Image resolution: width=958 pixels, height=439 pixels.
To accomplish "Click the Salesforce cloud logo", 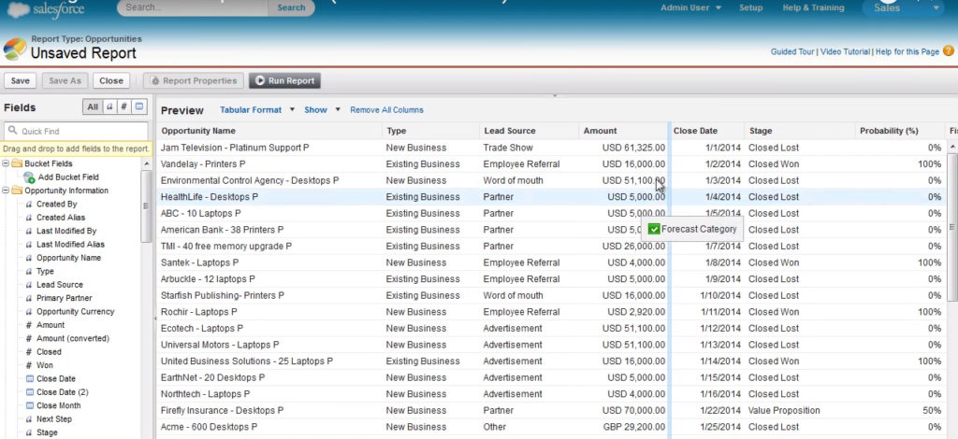I will pyautogui.click(x=19, y=8).
